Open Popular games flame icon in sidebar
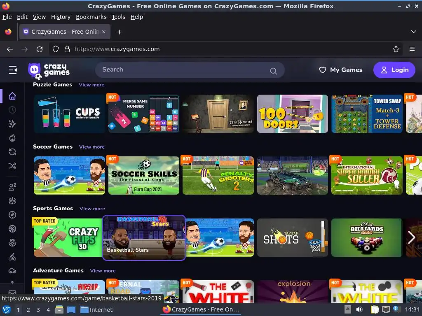The image size is (422, 316). point(12,138)
